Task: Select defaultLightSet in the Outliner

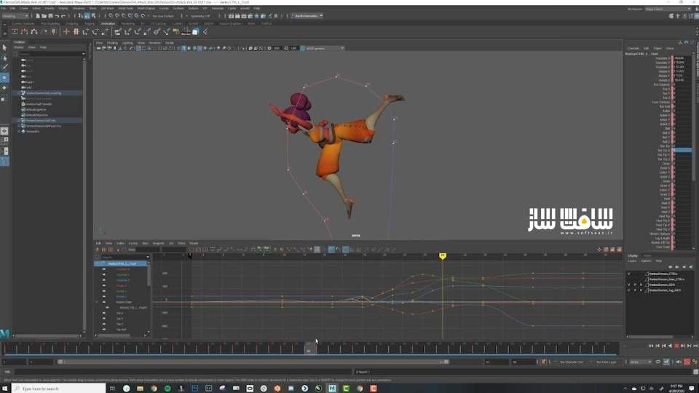Action: [36, 110]
